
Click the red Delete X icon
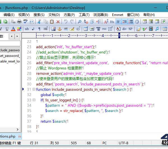click(x=58, y=22)
